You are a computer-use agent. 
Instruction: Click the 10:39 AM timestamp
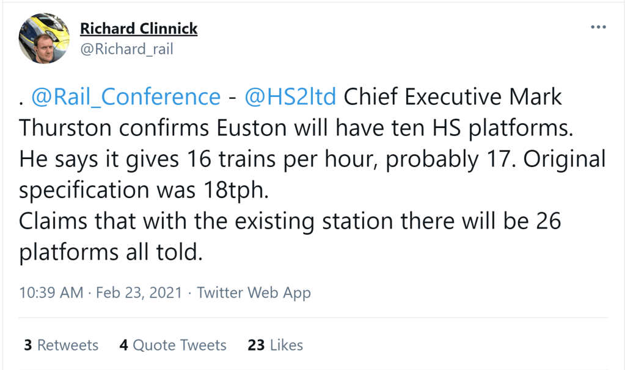tap(51, 293)
